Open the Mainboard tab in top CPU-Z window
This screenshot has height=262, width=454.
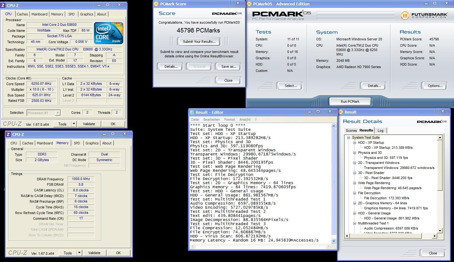pyautogui.click(x=39, y=14)
